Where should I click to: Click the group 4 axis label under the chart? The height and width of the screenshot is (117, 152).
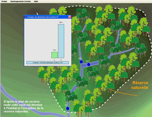pyautogui.click(x=54, y=60)
